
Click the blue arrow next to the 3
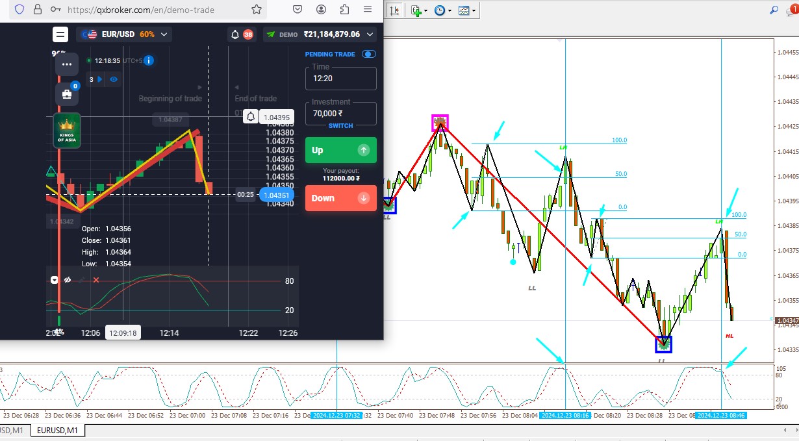100,79
